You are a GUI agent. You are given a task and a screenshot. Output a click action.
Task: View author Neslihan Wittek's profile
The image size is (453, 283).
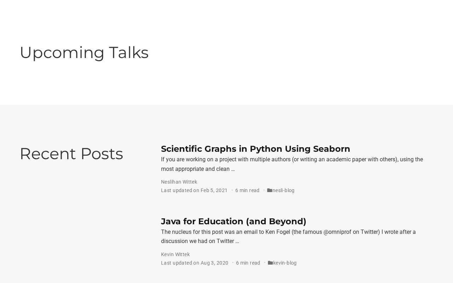pos(179,182)
